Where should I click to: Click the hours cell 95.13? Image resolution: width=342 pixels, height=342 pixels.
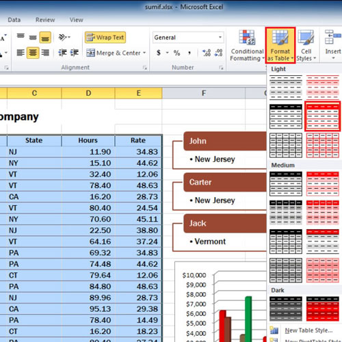pos(88,309)
